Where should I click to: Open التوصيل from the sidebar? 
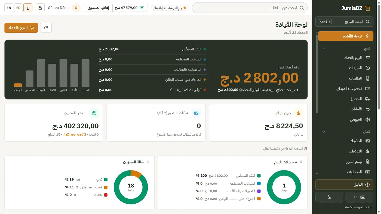pos(346,99)
